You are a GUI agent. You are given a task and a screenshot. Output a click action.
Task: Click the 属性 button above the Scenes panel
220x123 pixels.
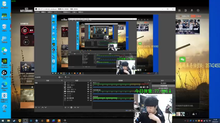pyautogui.click(x=61, y=77)
